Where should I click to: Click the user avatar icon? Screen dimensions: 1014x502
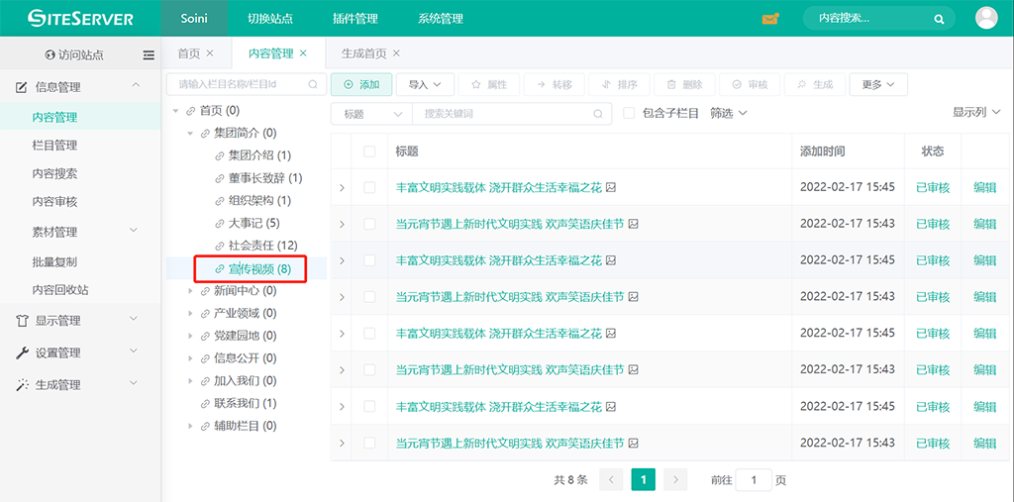[986, 18]
